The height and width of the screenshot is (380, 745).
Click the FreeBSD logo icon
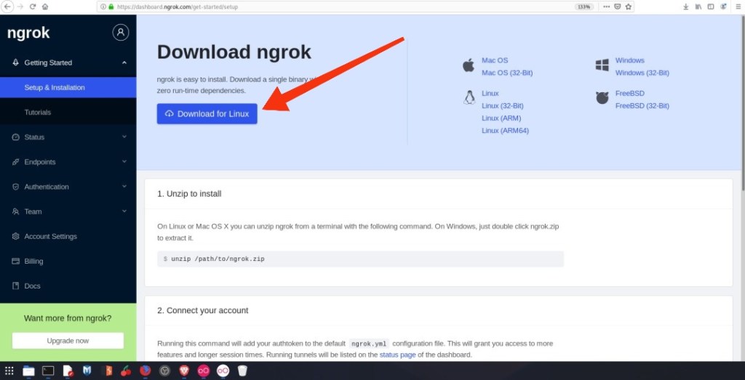(x=602, y=98)
